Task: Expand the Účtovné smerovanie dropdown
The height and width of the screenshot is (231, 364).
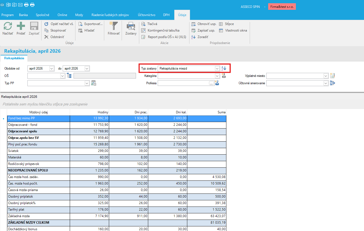Action: point(326,83)
